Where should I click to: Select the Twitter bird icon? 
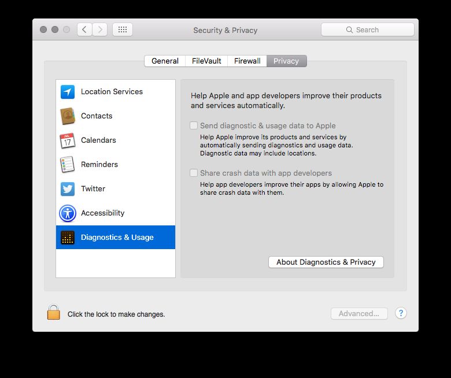[68, 189]
